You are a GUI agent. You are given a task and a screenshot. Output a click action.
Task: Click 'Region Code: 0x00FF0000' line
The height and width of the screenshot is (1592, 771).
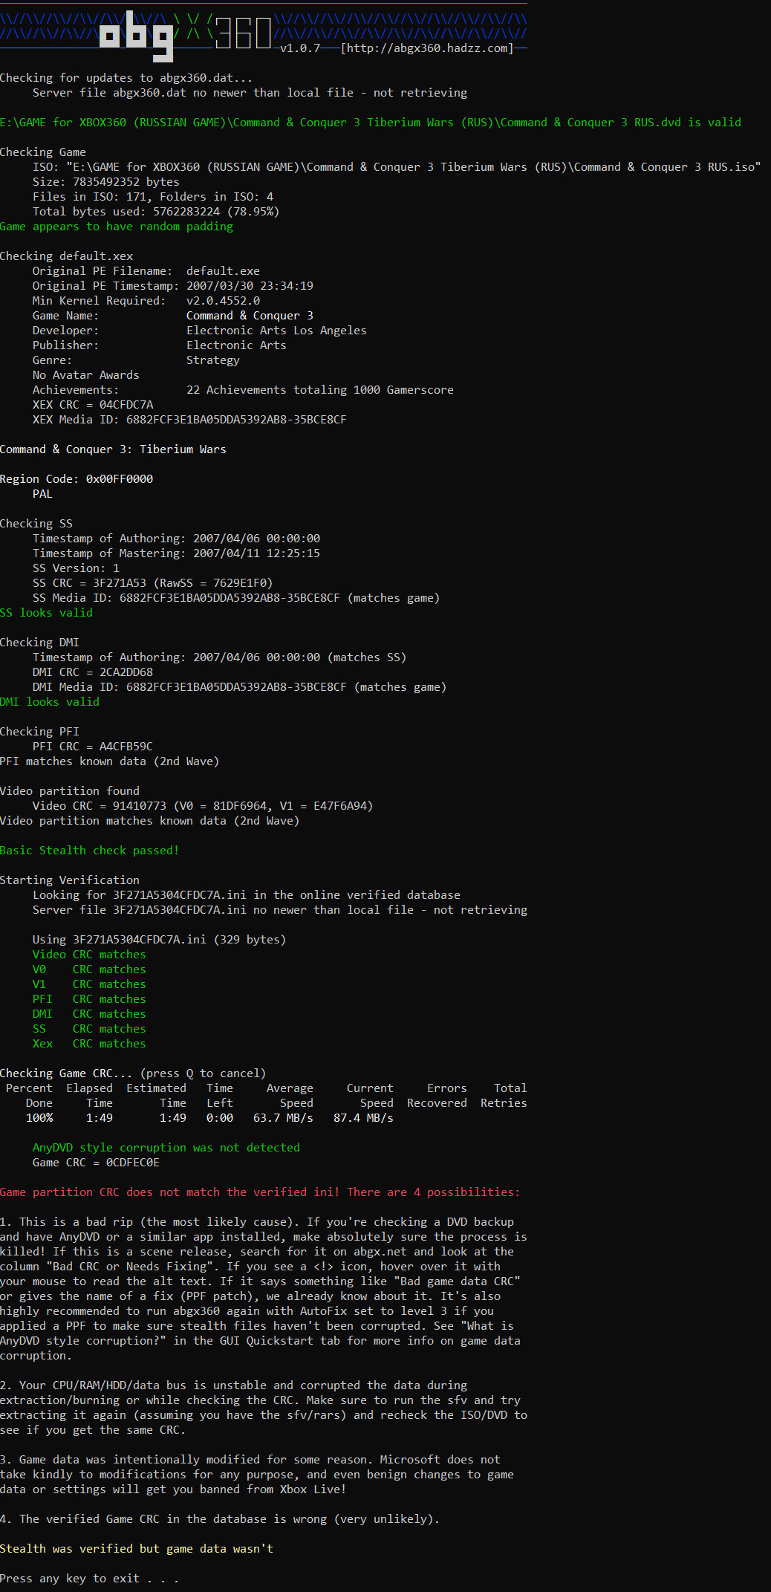[x=77, y=479]
